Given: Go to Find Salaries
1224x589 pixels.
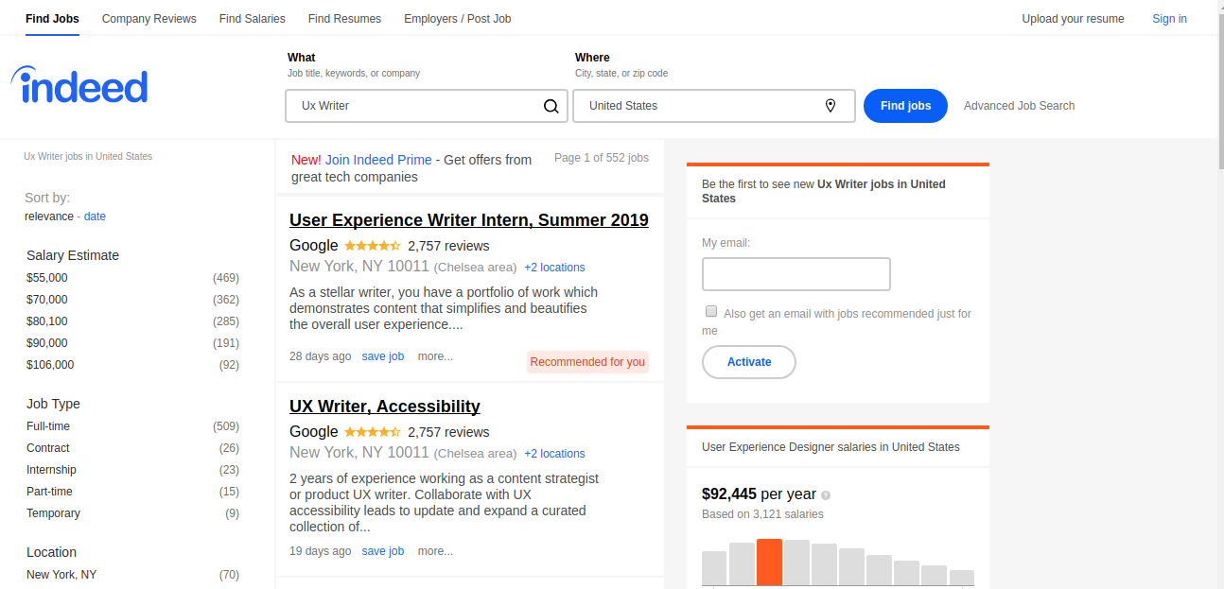Looking at the screenshot, I should click(x=252, y=19).
